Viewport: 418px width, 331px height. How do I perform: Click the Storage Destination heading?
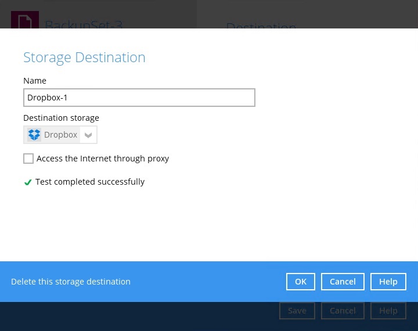click(x=84, y=57)
